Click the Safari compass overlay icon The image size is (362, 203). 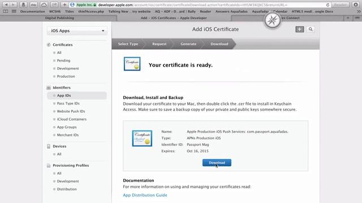click(273, 20)
